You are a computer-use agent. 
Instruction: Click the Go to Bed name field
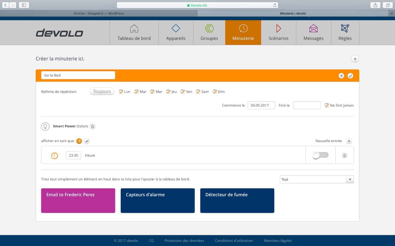(x=78, y=75)
